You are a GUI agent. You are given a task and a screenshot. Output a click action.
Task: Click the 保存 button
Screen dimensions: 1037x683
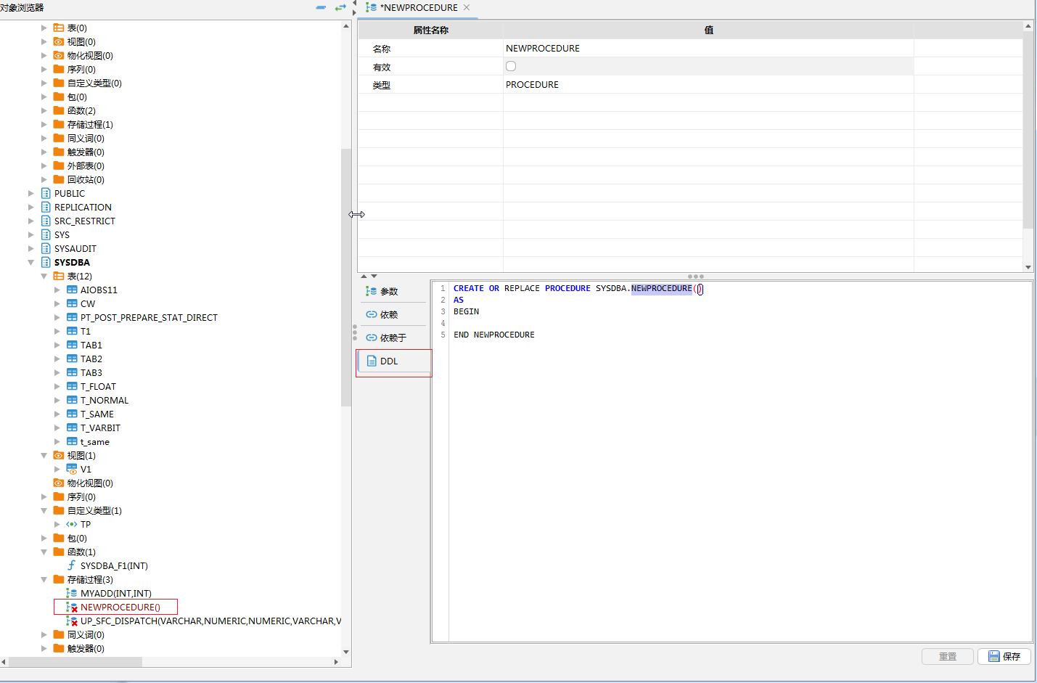point(1004,656)
